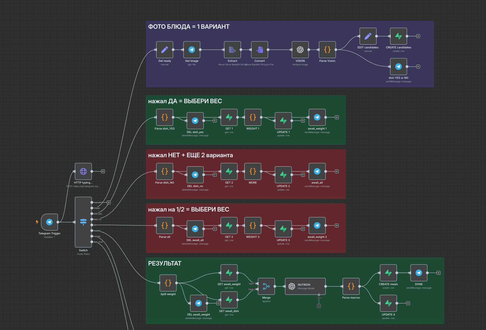This screenshot has width=486, height=330.
Task: Click the plus button after await_weight 1
Action: click(337, 117)
